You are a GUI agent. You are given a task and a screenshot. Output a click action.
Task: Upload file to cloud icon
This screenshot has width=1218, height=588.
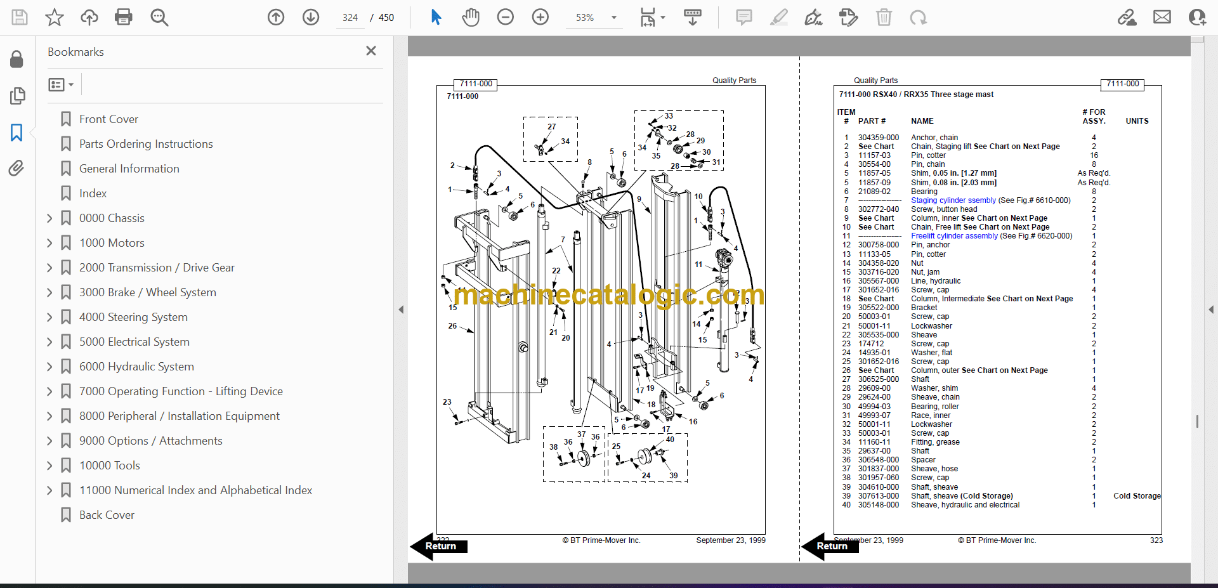click(x=89, y=17)
